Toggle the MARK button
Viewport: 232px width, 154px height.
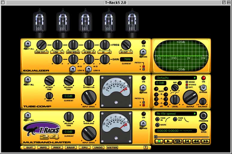pos(157,125)
